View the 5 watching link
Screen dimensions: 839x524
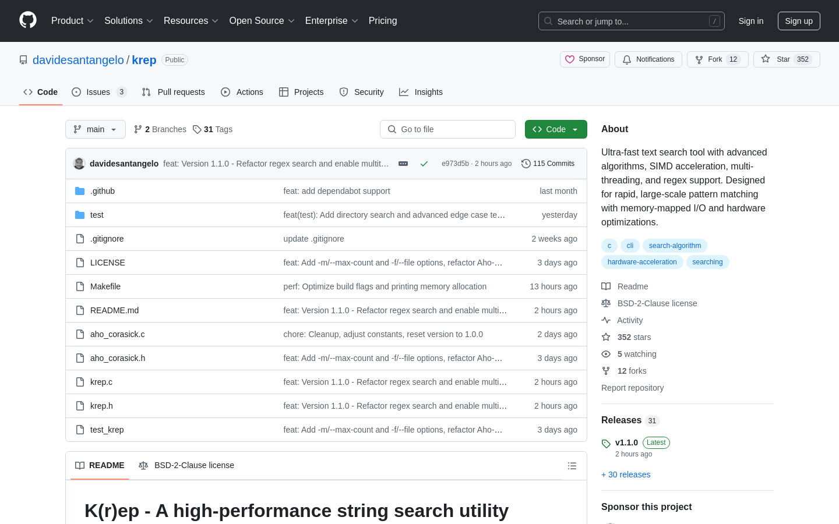(x=629, y=354)
